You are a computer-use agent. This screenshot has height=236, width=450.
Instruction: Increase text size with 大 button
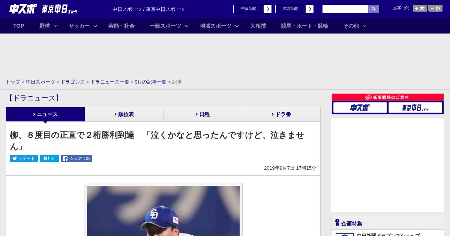420,8
